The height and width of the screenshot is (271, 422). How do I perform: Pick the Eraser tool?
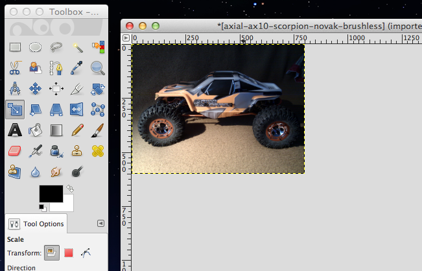[15, 151]
